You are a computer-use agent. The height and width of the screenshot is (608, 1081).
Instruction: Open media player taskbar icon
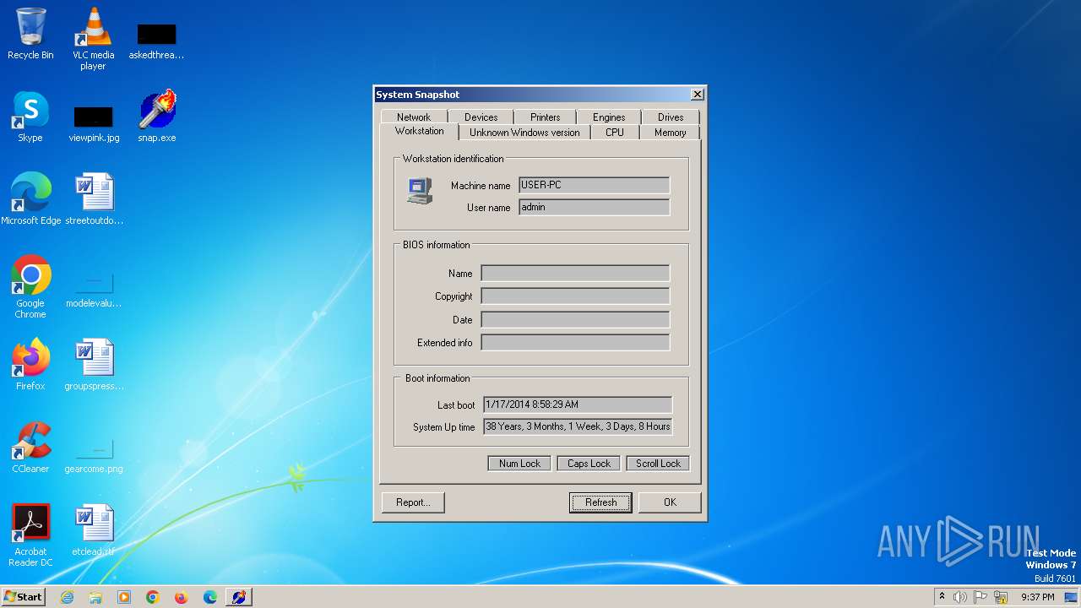tap(124, 597)
